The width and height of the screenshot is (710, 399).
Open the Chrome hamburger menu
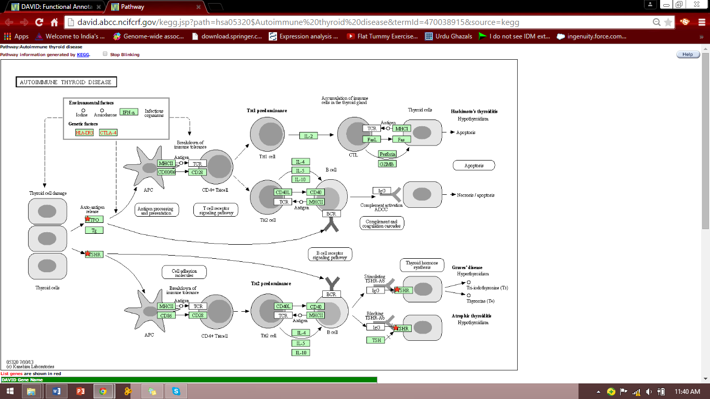tap(701, 22)
